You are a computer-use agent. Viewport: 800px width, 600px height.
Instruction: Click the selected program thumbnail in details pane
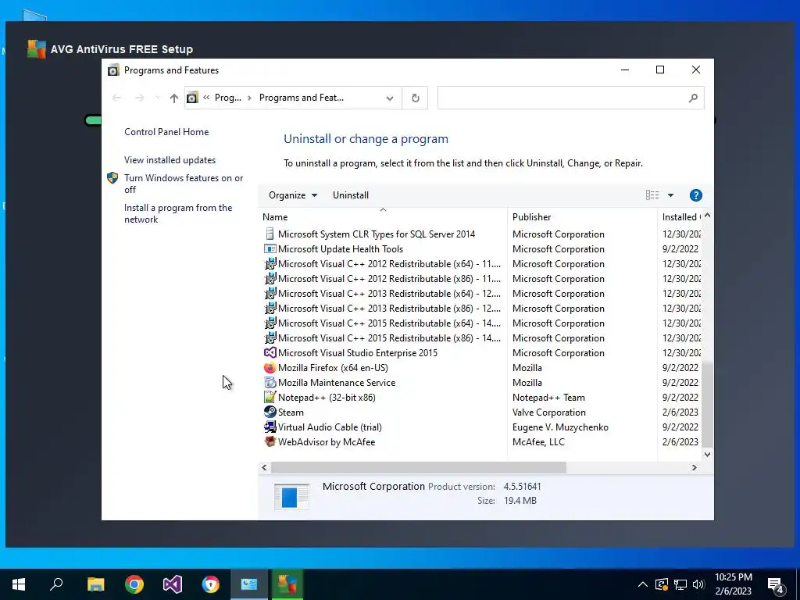[291, 496]
